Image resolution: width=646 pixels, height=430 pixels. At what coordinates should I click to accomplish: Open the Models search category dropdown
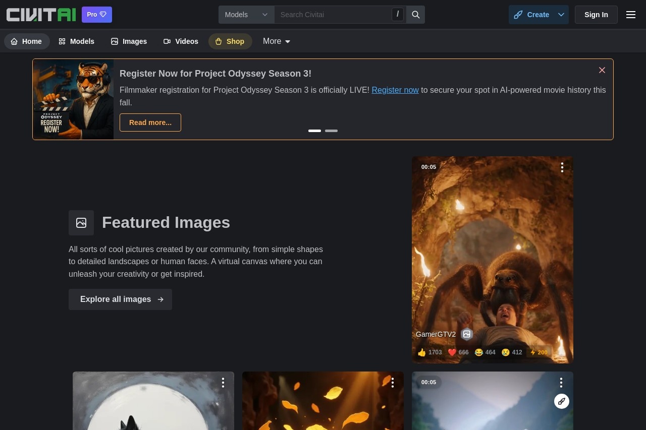coord(246,15)
